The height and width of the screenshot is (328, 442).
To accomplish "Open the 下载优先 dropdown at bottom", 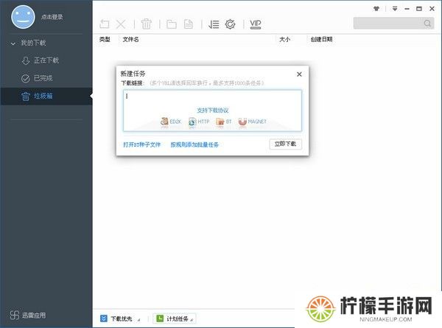I will pos(120,318).
